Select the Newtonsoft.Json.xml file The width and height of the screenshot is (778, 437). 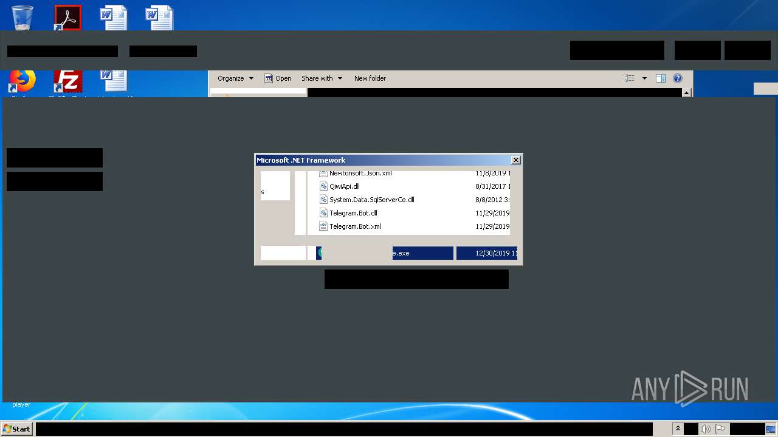[360, 174]
